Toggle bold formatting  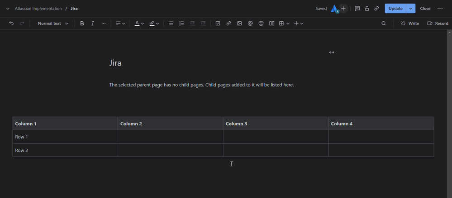(82, 24)
